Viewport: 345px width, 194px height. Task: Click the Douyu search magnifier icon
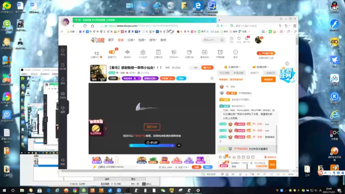pos(222,40)
